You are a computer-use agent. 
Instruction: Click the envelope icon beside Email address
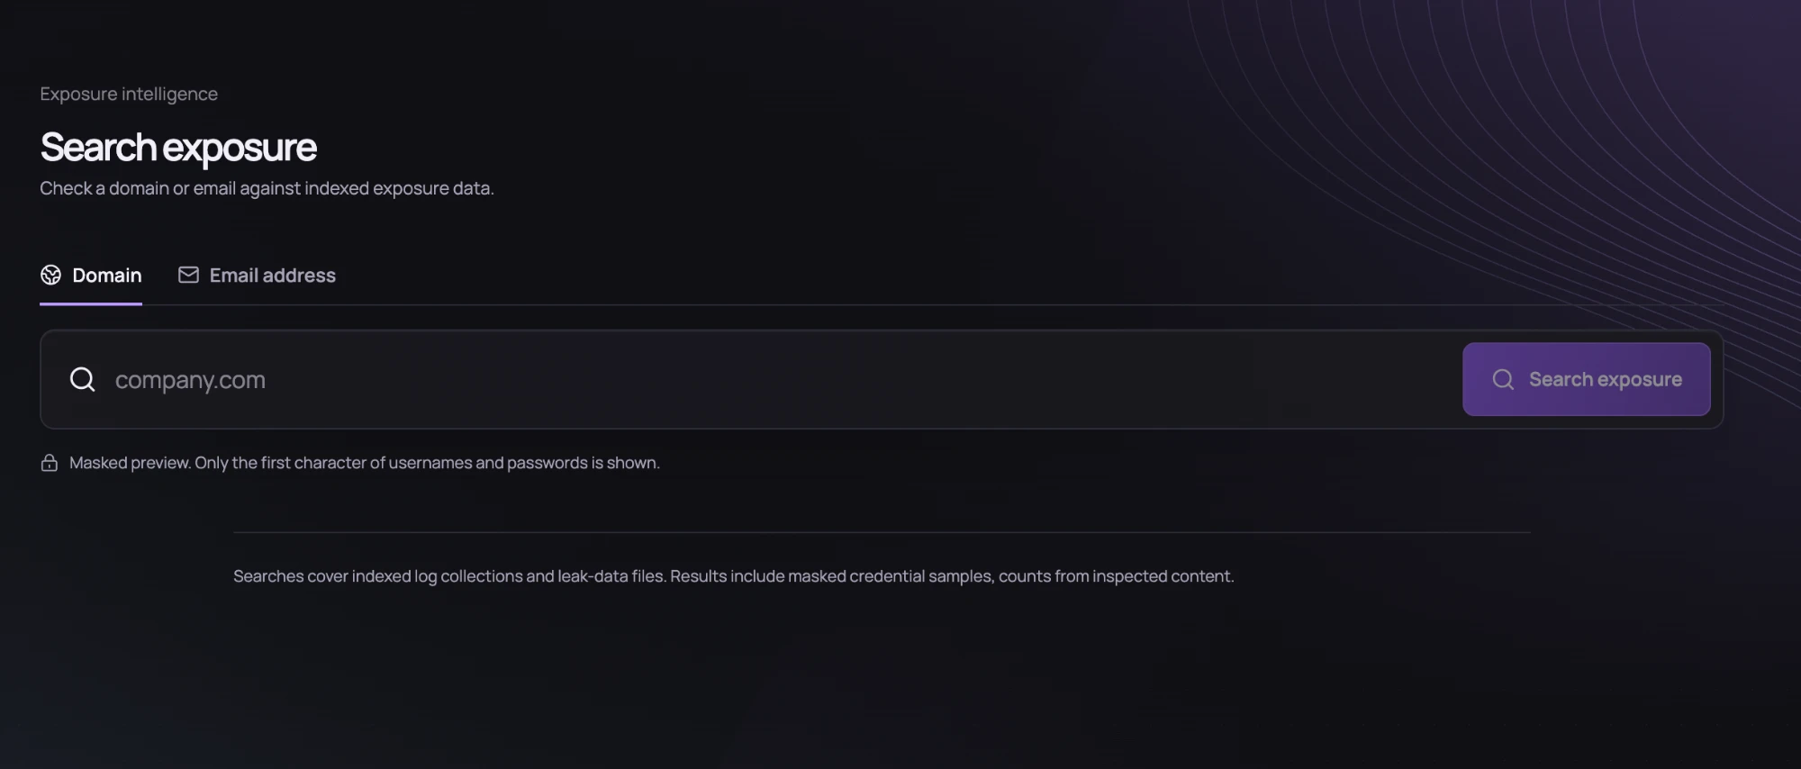188,275
